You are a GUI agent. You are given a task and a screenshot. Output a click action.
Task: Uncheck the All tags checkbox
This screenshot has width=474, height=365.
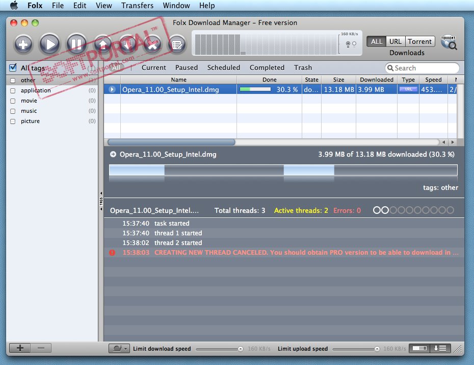pyautogui.click(x=13, y=67)
